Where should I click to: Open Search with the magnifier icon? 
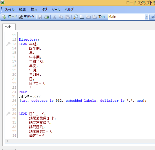click(76, 17)
